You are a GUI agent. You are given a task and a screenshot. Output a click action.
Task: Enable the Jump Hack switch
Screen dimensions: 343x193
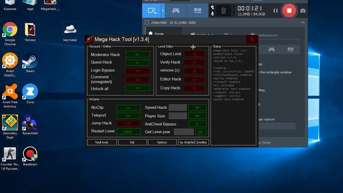(x=128, y=124)
